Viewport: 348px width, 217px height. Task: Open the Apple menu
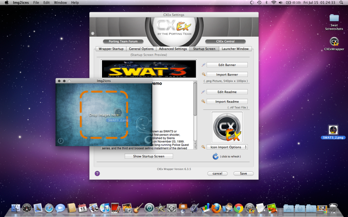[x=6, y=2]
